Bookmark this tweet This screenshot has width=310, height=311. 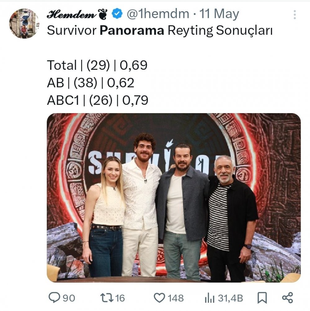pyautogui.click(x=262, y=298)
